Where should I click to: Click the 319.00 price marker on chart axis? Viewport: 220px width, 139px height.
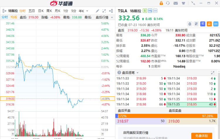pos(8,99)
